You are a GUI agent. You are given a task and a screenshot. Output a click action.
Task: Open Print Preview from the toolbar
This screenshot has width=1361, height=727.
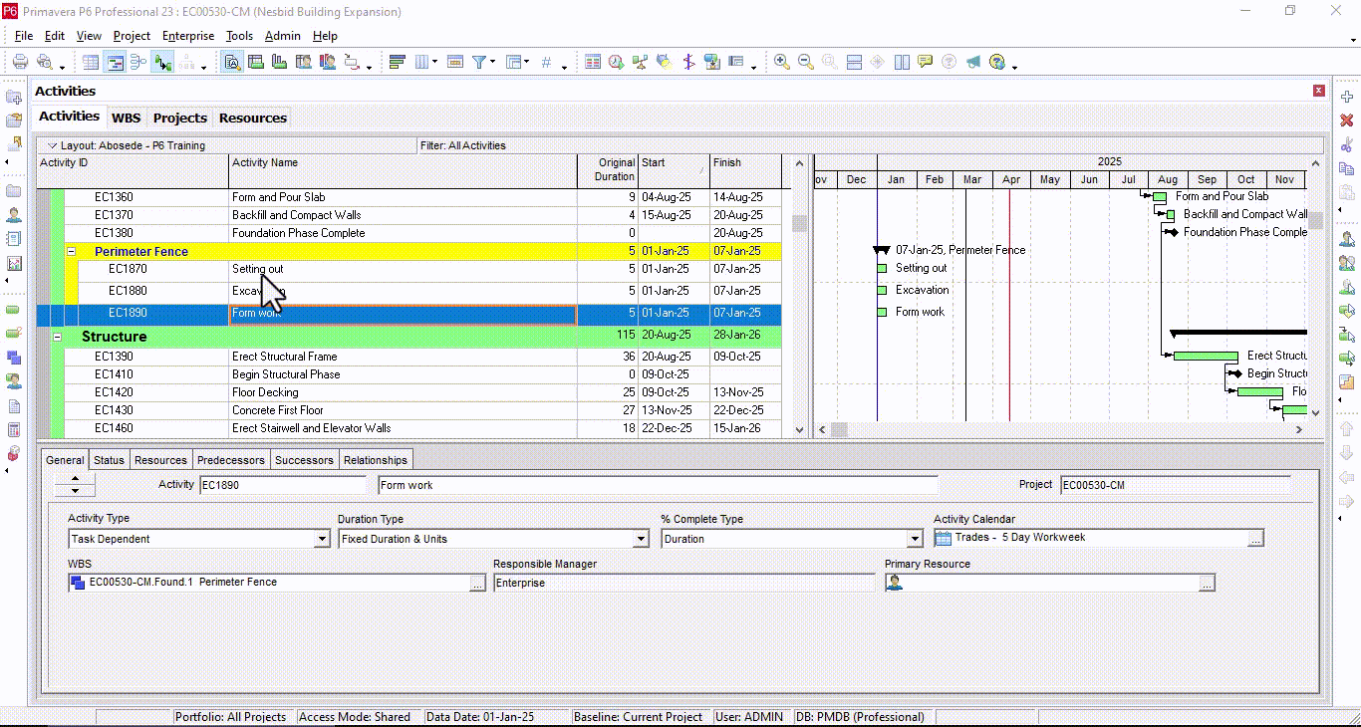coord(44,62)
